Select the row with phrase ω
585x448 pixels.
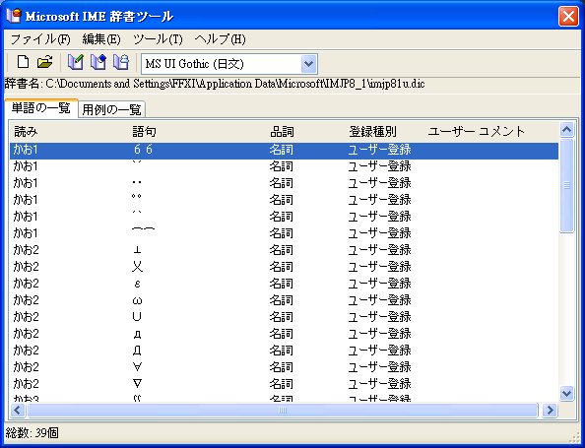pyautogui.click(x=284, y=300)
